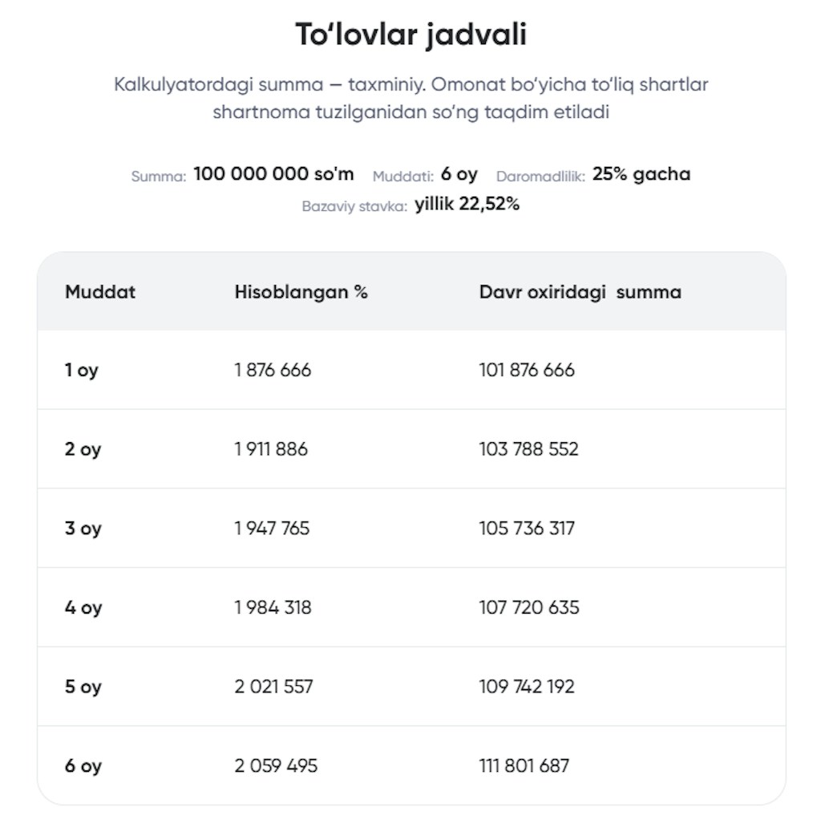Click the 111 801 687 final sum
821x840 pixels.
[x=524, y=766]
